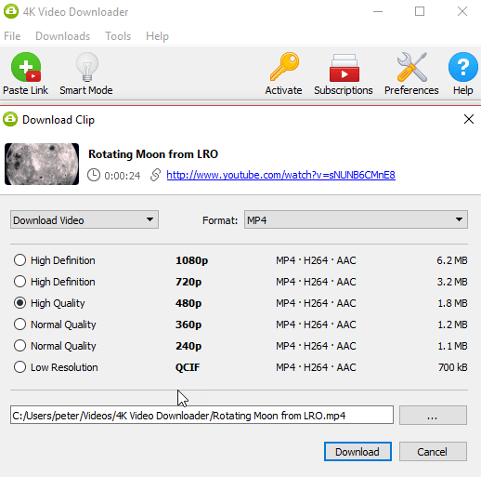This screenshot has width=481, height=477.
Task: Select Low Resolution QCIF radio button
Action: pos(19,367)
